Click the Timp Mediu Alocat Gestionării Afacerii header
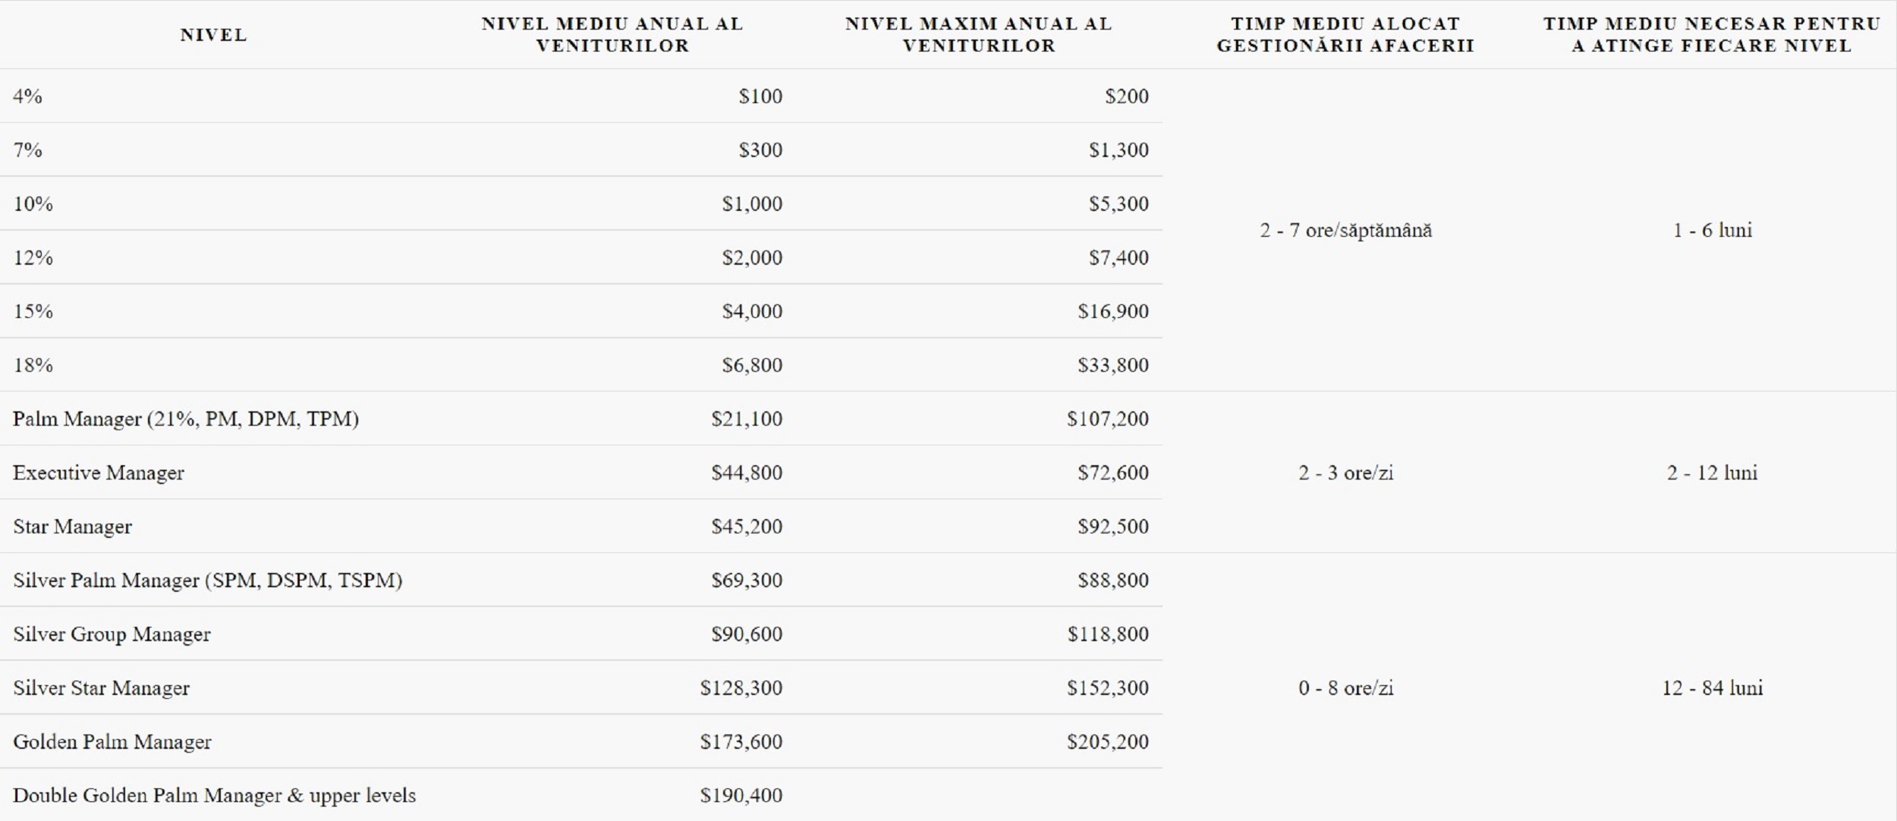The height and width of the screenshot is (821, 1897). [x=1345, y=35]
